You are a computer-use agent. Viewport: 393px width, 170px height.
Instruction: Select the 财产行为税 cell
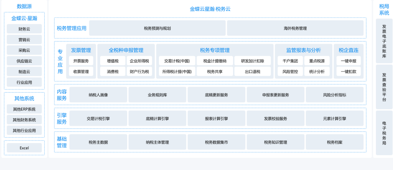click(139, 72)
